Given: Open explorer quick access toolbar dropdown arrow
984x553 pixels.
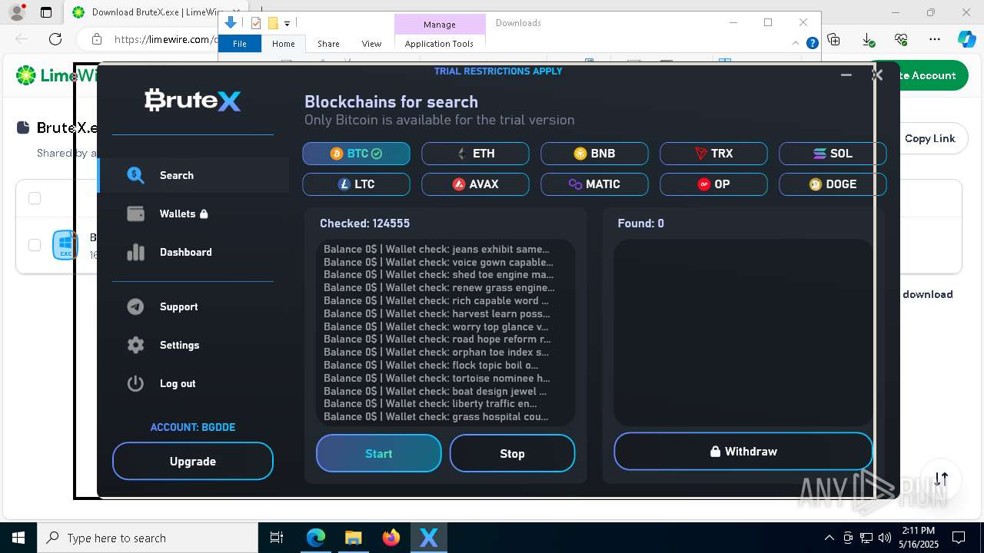Looking at the screenshot, I should (287, 24).
